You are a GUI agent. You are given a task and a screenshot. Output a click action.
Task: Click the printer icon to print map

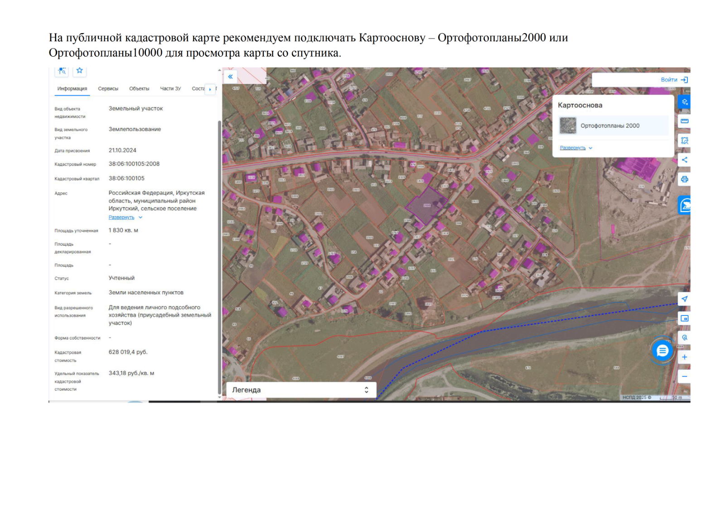click(684, 179)
